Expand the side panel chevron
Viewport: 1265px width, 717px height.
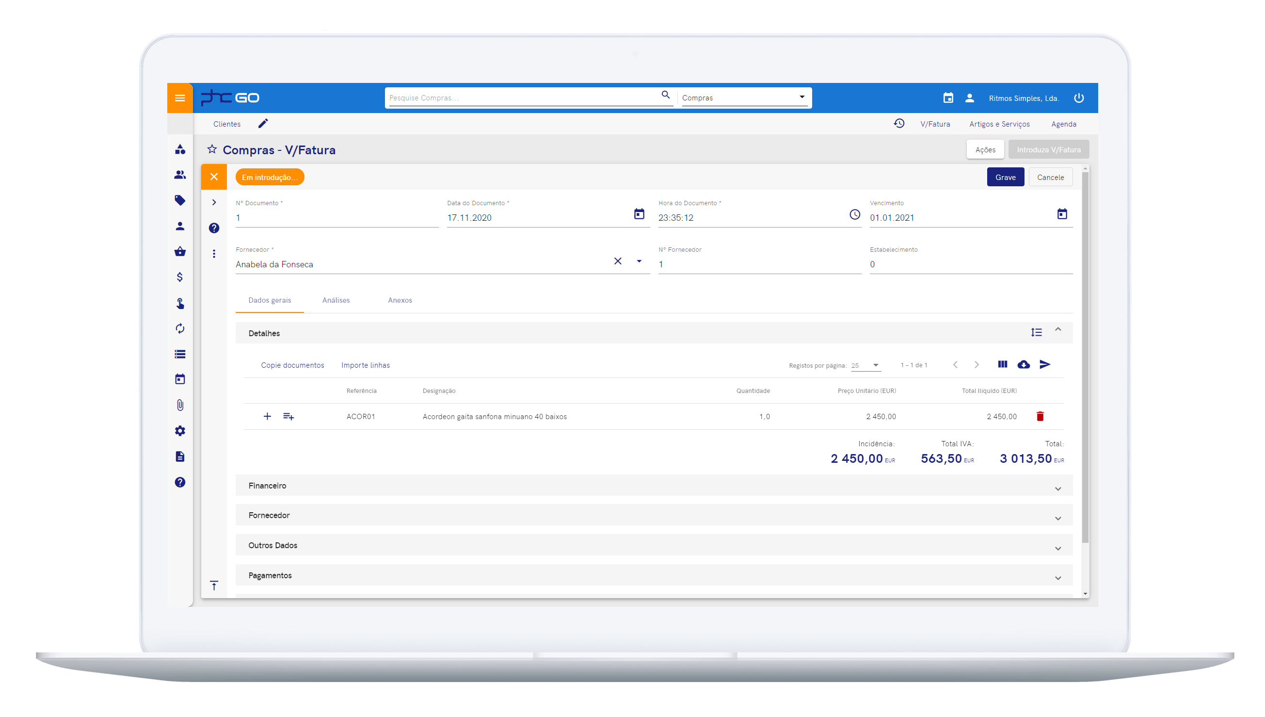pyautogui.click(x=213, y=202)
